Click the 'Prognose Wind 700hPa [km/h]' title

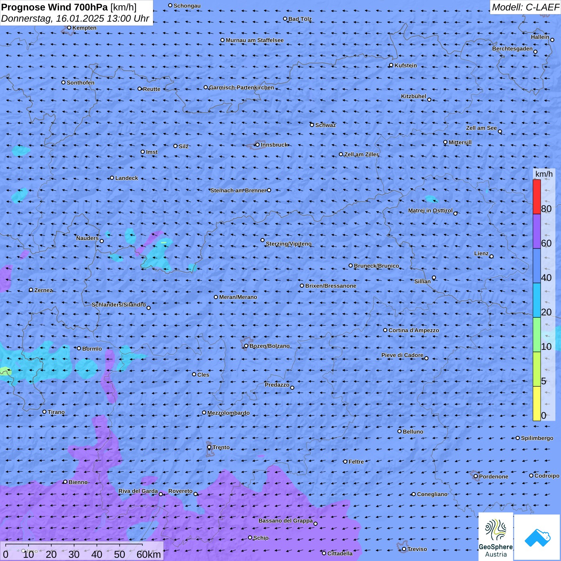[69, 7]
